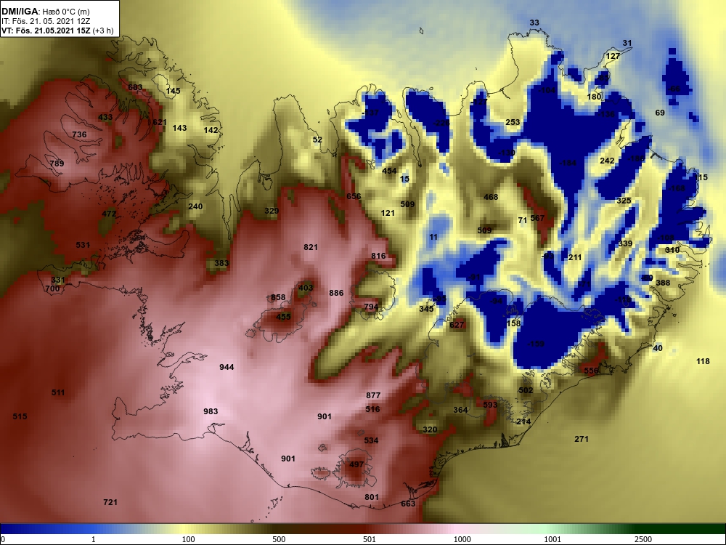Screen dimensions: 726x545
Task: Click the 454 value label
Action: point(389,171)
